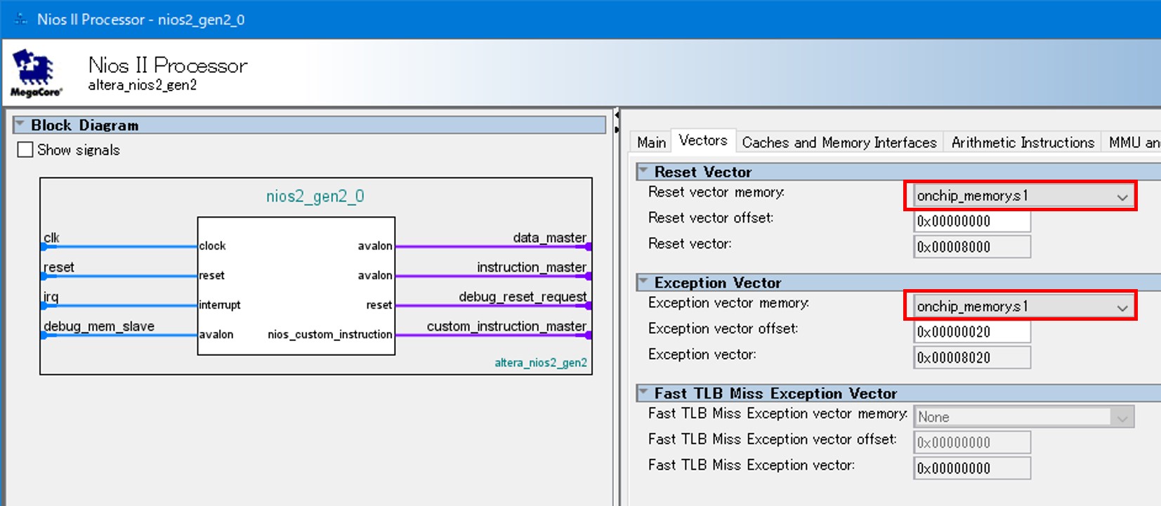The image size is (1161, 506).
Task: Click the MegaCore logo icon
Action: (x=35, y=73)
